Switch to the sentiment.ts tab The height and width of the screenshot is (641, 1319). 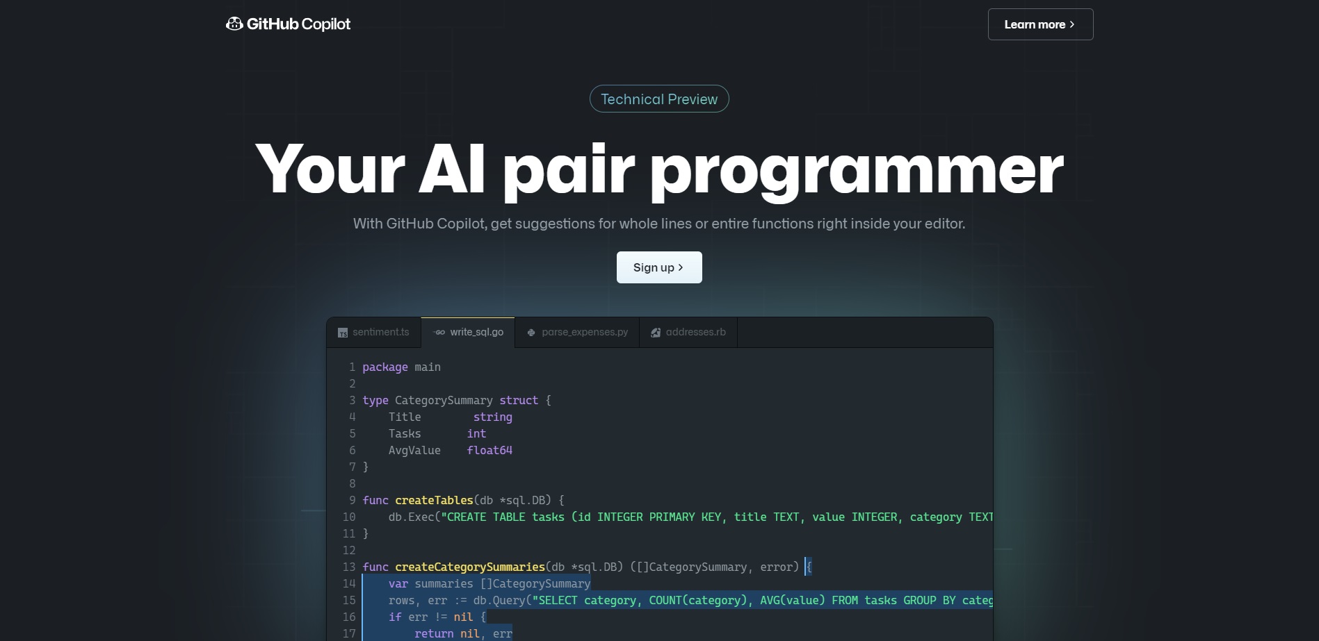(374, 333)
